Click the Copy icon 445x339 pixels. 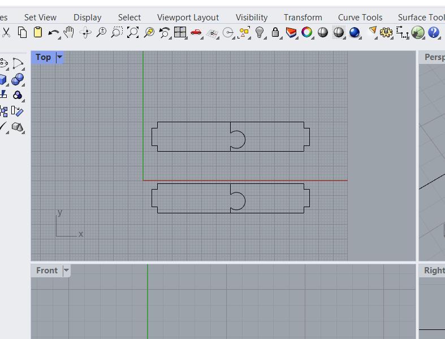click(22, 32)
